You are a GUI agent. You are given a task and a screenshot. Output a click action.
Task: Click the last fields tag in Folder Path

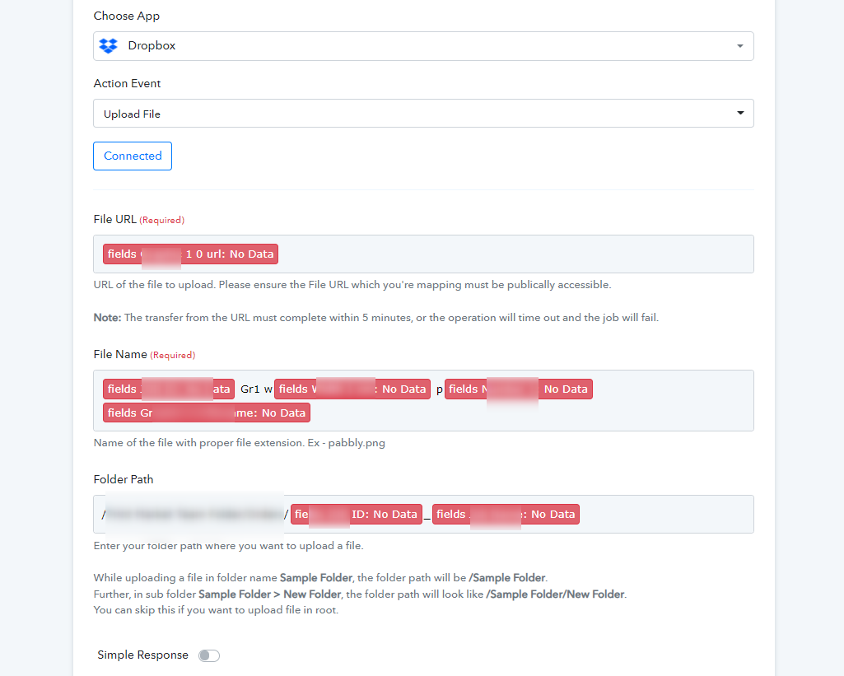click(x=506, y=514)
